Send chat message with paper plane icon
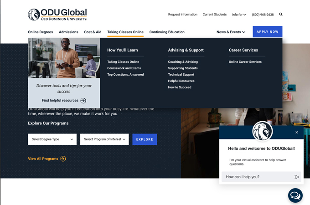 click(x=297, y=177)
